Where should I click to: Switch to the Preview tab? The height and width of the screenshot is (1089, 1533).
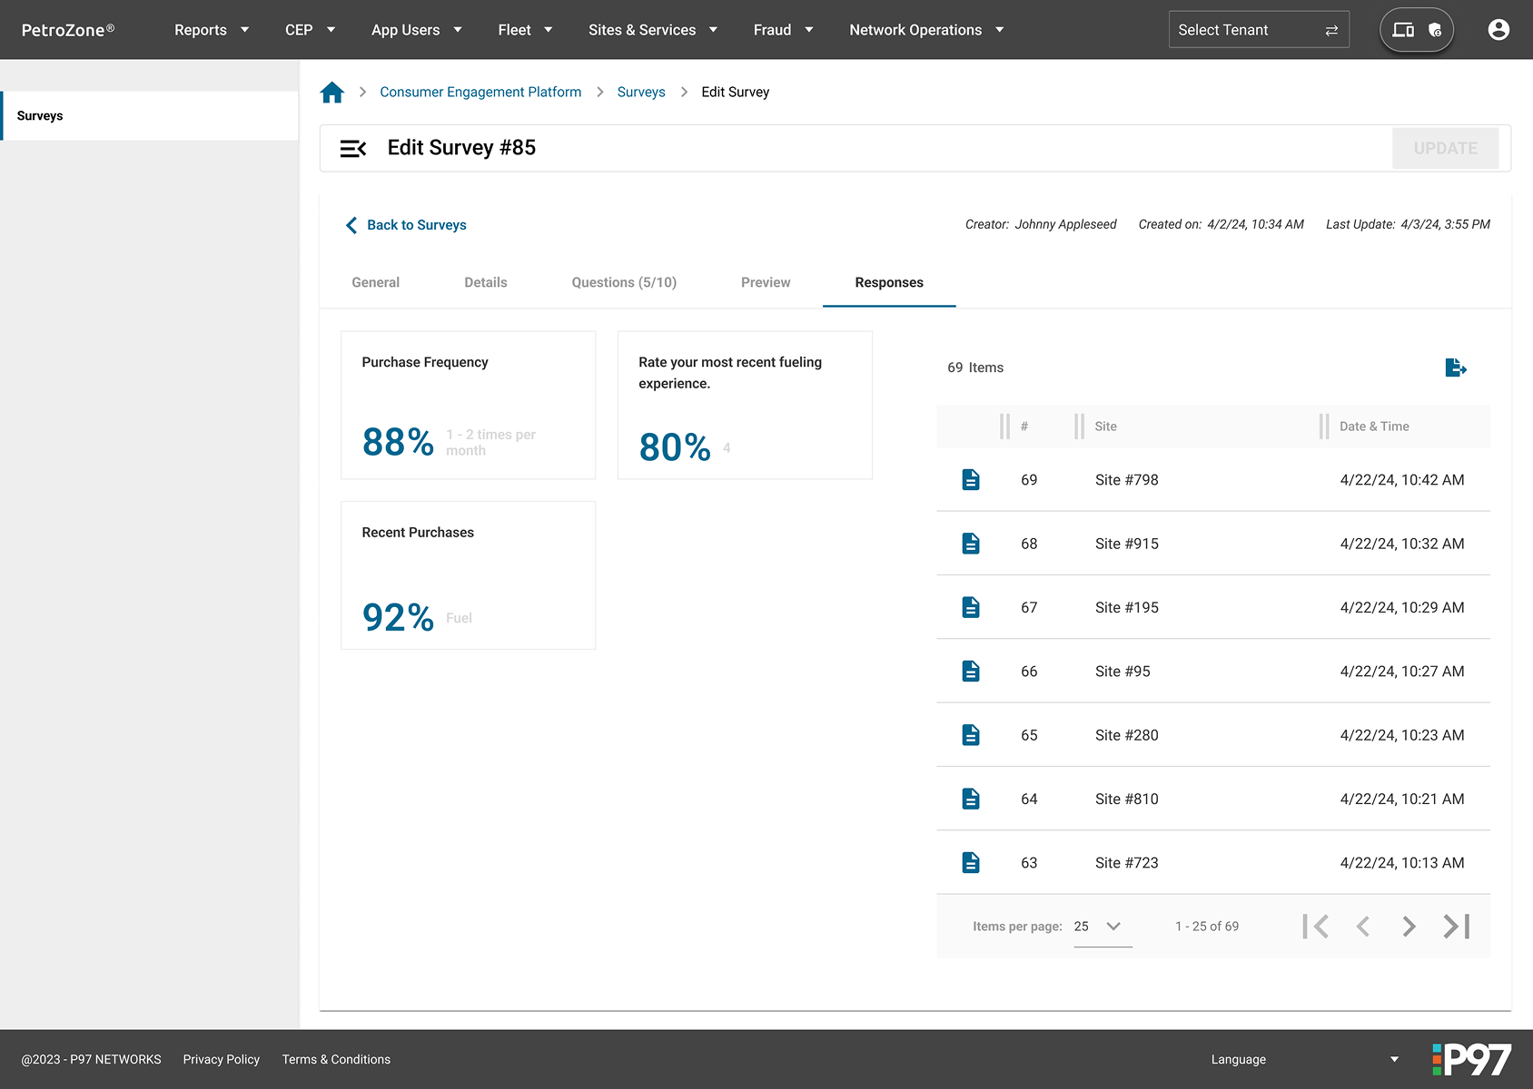tap(766, 282)
